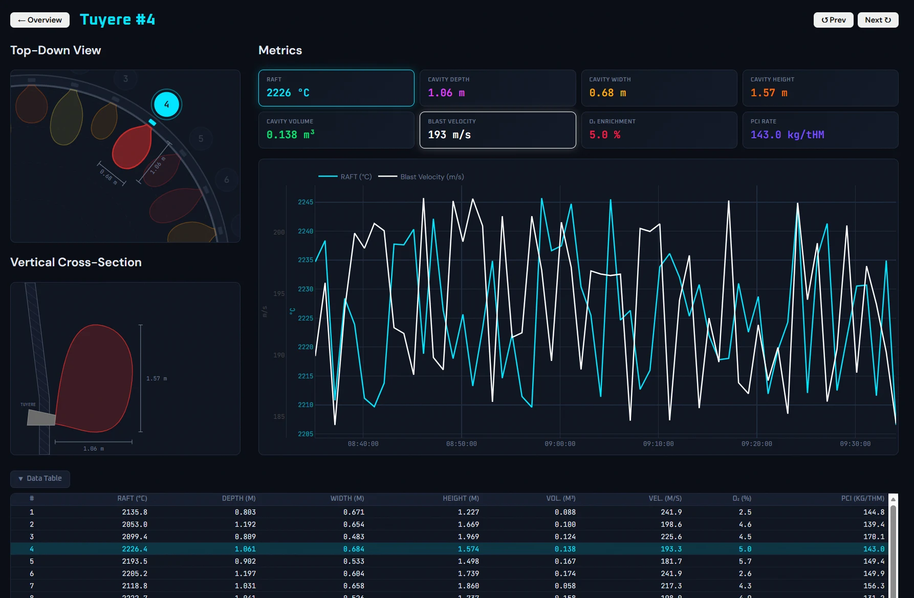Select tuyere 3 marker in top-down view
This screenshot has width=914, height=598.
tap(125, 79)
